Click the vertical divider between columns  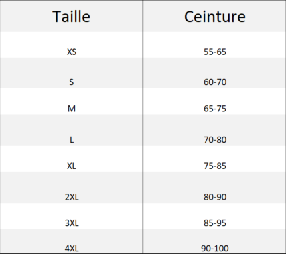coord(143,127)
